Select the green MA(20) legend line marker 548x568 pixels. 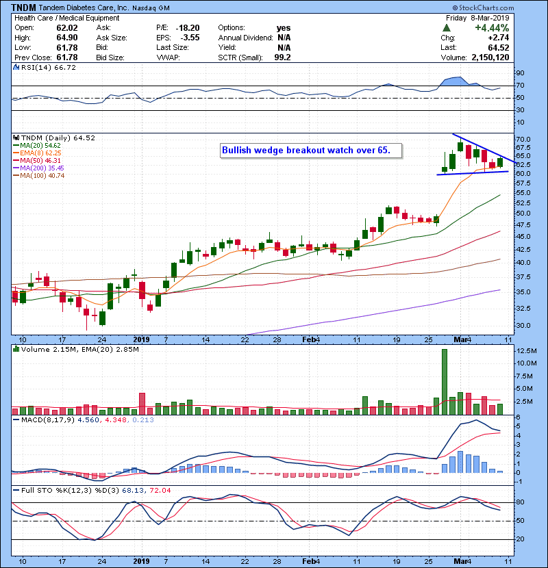[16, 146]
